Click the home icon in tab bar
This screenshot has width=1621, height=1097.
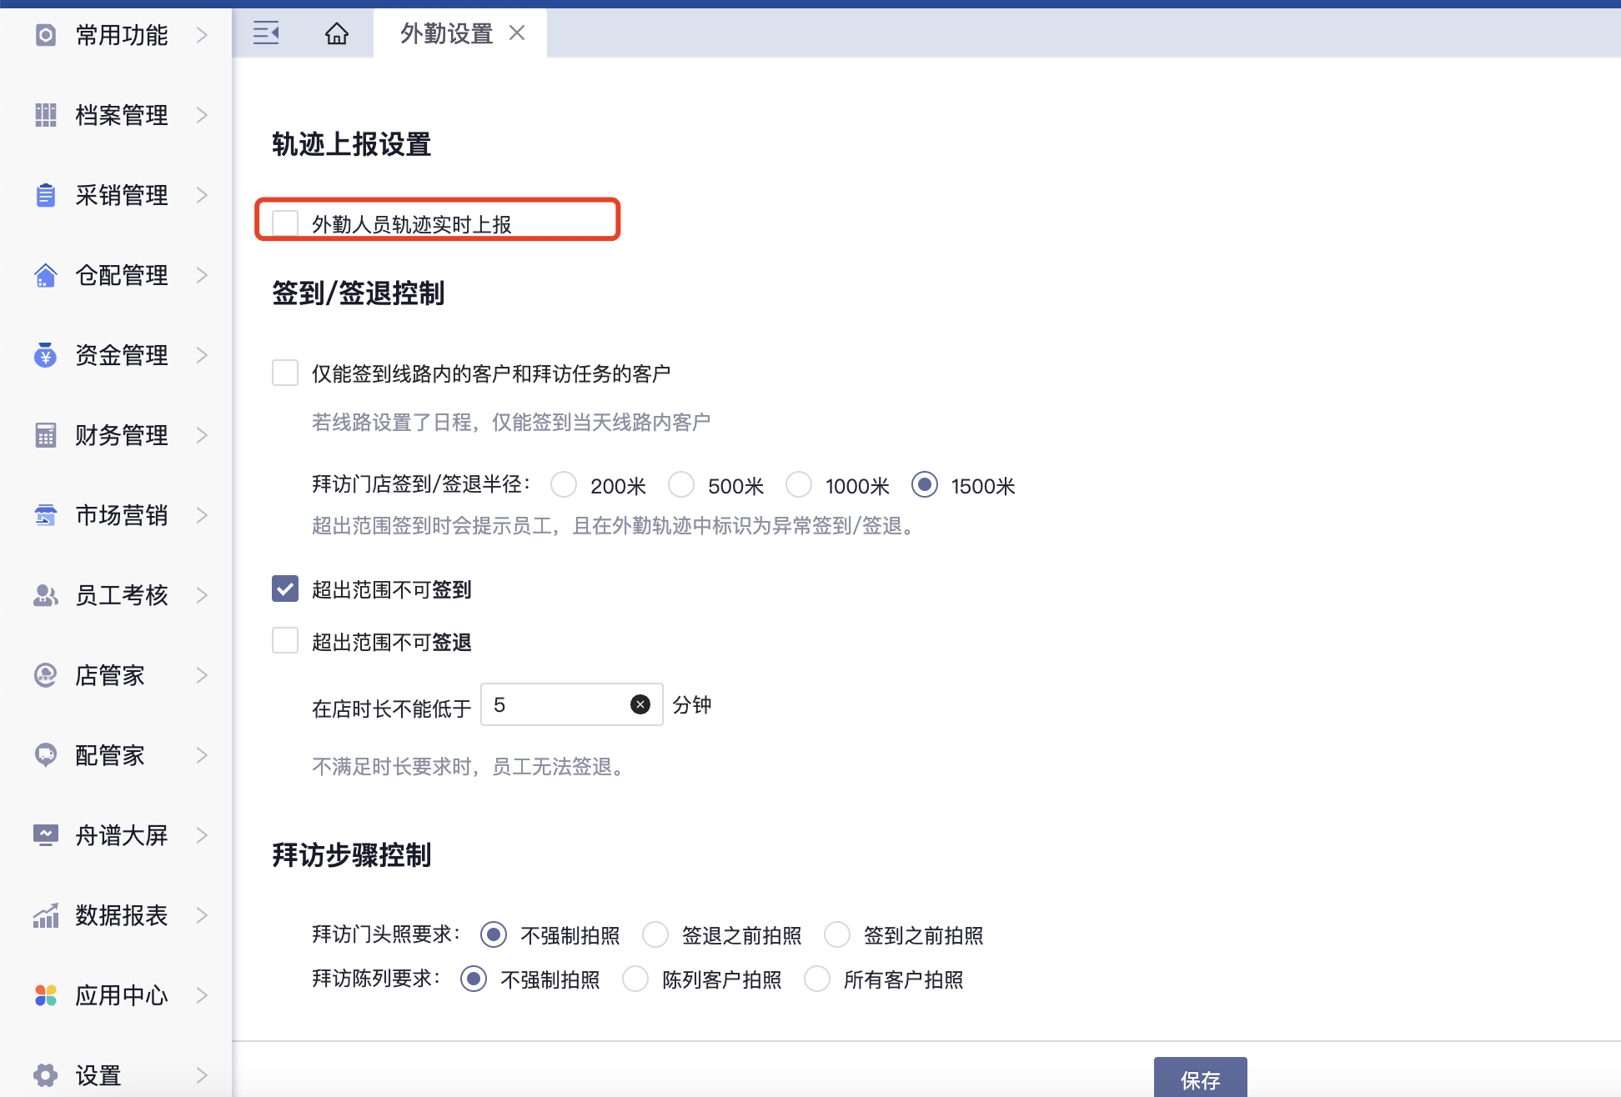pyautogui.click(x=336, y=33)
